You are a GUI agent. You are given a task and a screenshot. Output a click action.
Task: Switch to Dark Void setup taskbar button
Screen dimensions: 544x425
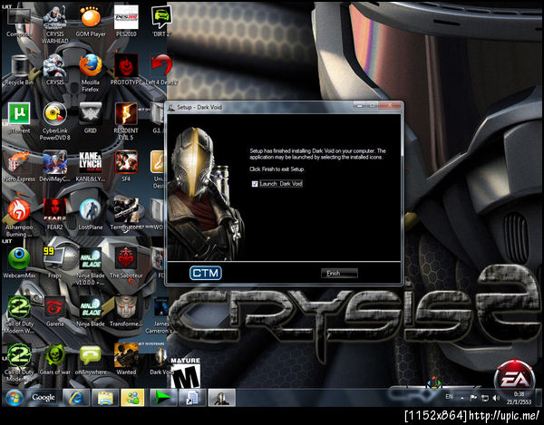coord(221,398)
